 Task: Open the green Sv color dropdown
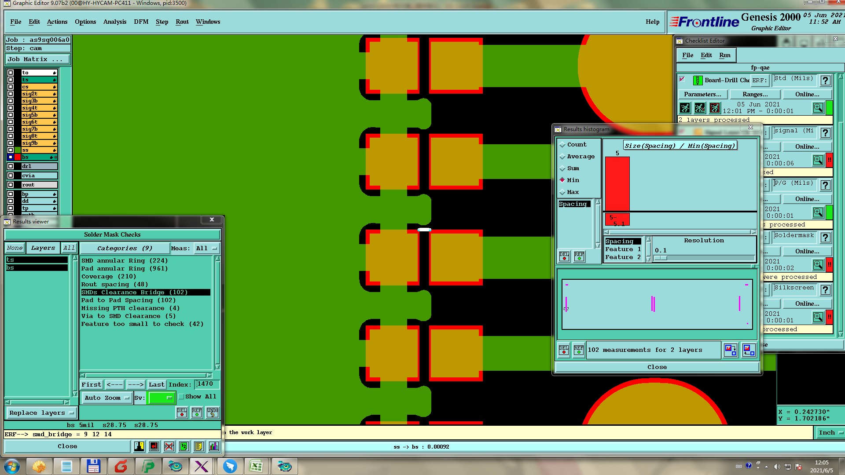[x=162, y=398]
